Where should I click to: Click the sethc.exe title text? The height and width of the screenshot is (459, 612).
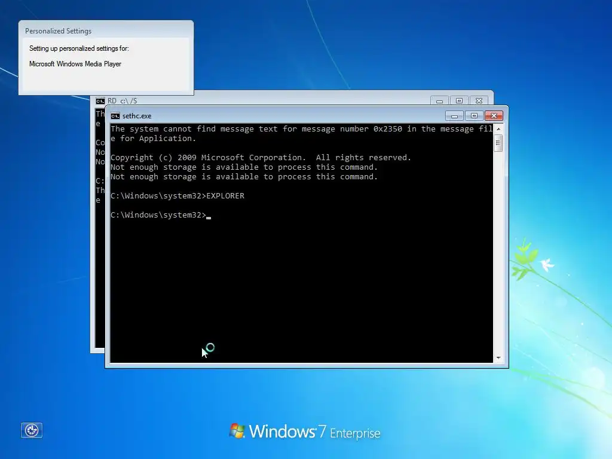pyautogui.click(x=137, y=116)
